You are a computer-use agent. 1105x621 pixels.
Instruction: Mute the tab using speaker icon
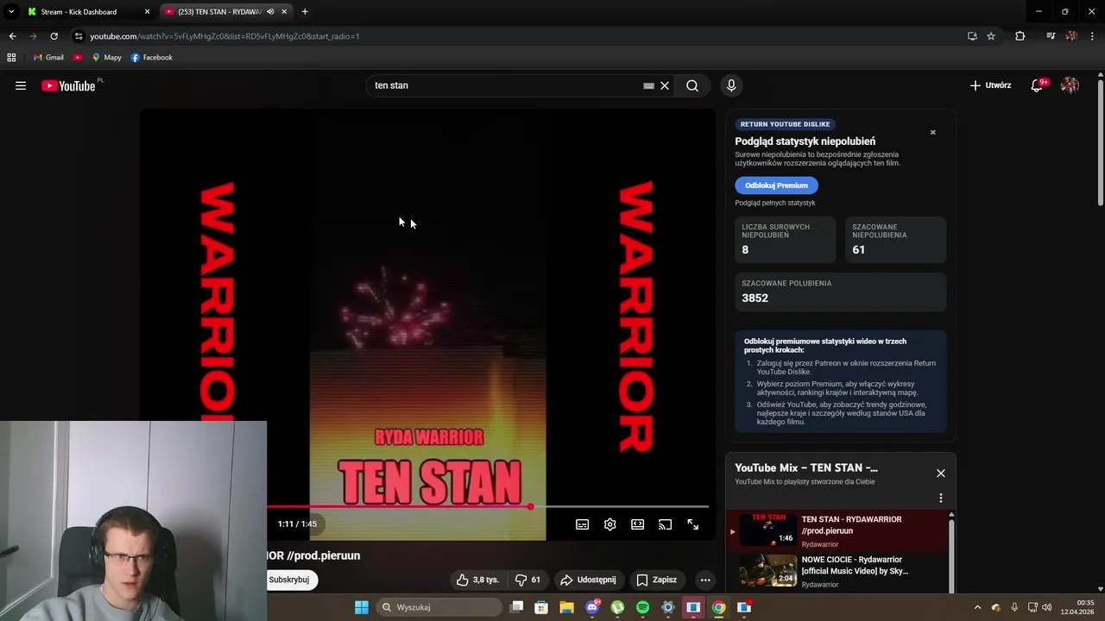click(270, 12)
